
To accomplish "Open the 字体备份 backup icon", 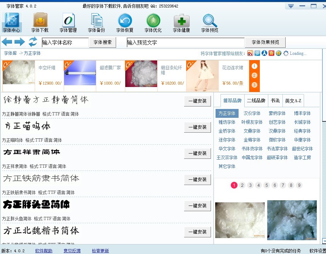I will point(97,22).
